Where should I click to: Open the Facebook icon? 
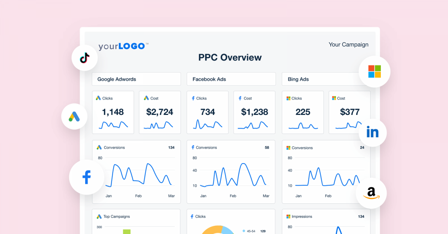coord(86,177)
